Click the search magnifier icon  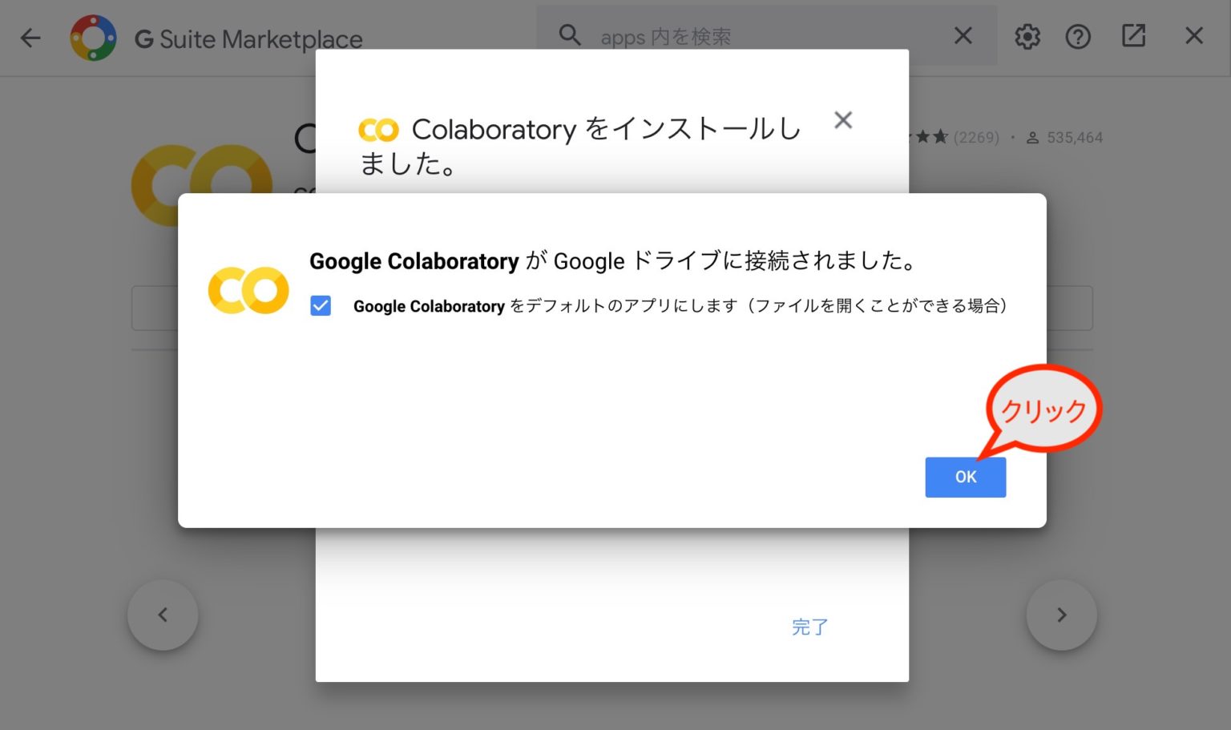click(569, 35)
